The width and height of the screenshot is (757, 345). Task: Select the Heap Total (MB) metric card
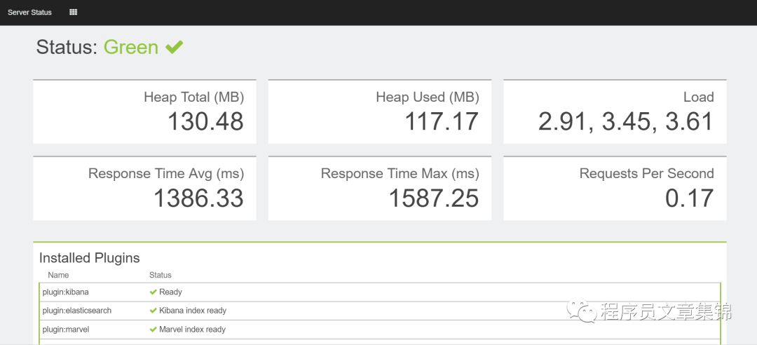(x=144, y=111)
